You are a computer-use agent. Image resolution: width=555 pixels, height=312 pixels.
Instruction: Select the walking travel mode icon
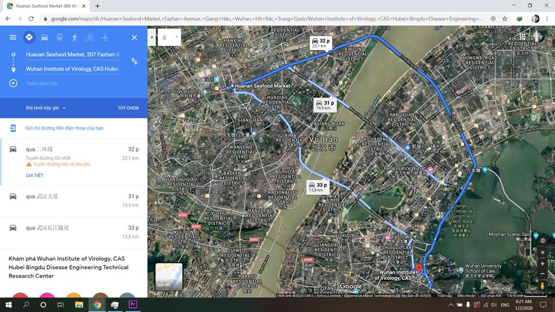pos(75,38)
